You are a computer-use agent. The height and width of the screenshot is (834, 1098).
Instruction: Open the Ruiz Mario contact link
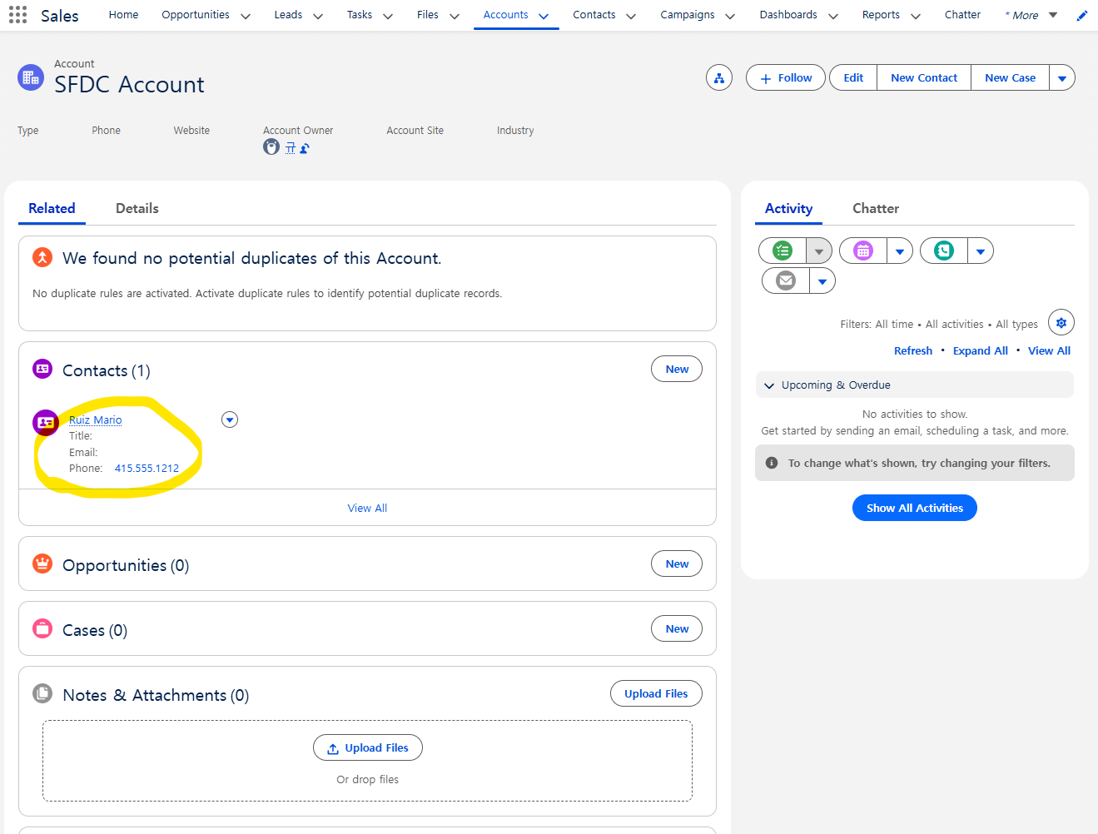tap(95, 419)
